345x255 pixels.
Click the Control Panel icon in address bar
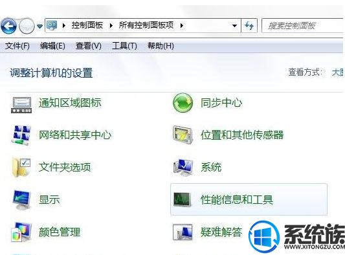point(52,25)
